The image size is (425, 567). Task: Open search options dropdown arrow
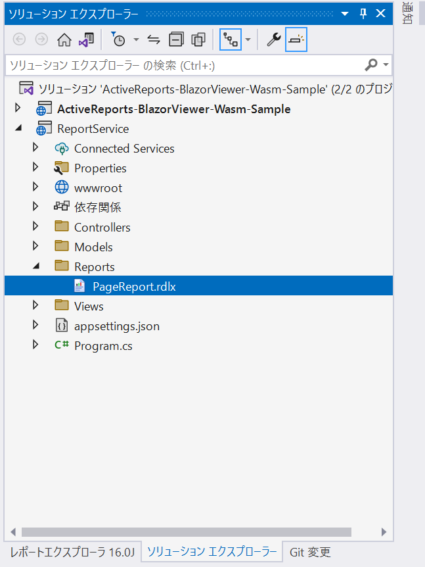pos(386,65)
